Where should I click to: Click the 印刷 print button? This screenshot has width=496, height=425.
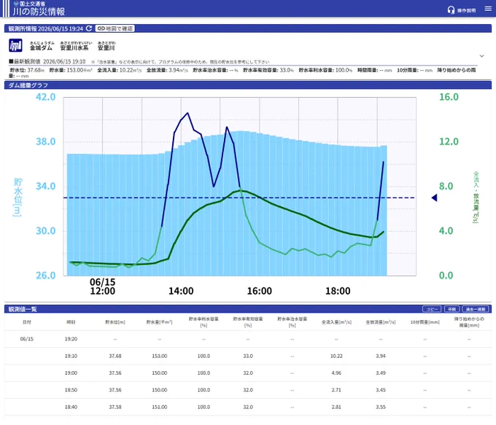[x=452, y=309]
